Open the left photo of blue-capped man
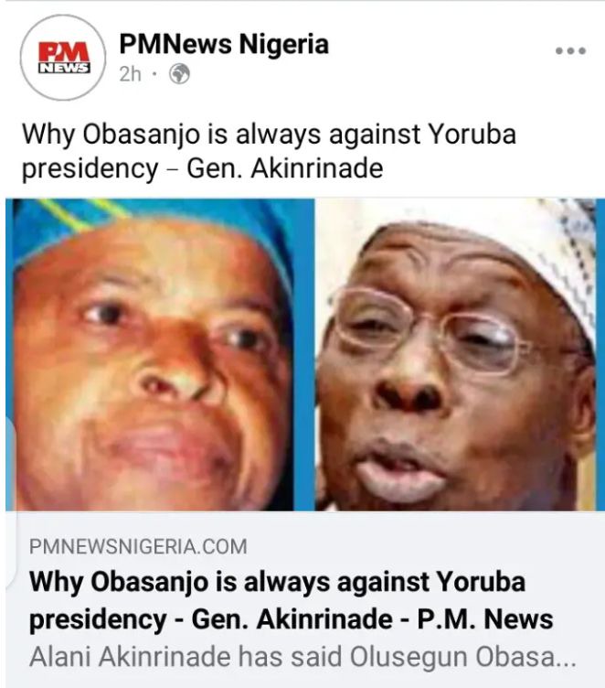This screenshot has height=688, width=605. point(160,355)
